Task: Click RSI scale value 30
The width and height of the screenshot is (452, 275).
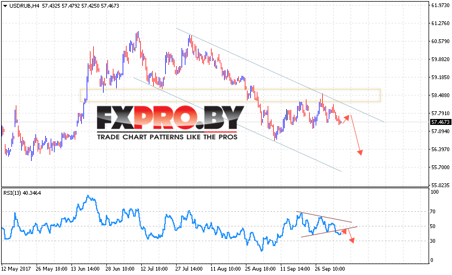Action: click(433, 241)
